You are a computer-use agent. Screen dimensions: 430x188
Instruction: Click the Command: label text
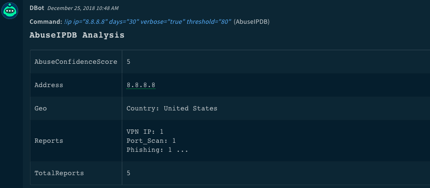tap(46, 21)
